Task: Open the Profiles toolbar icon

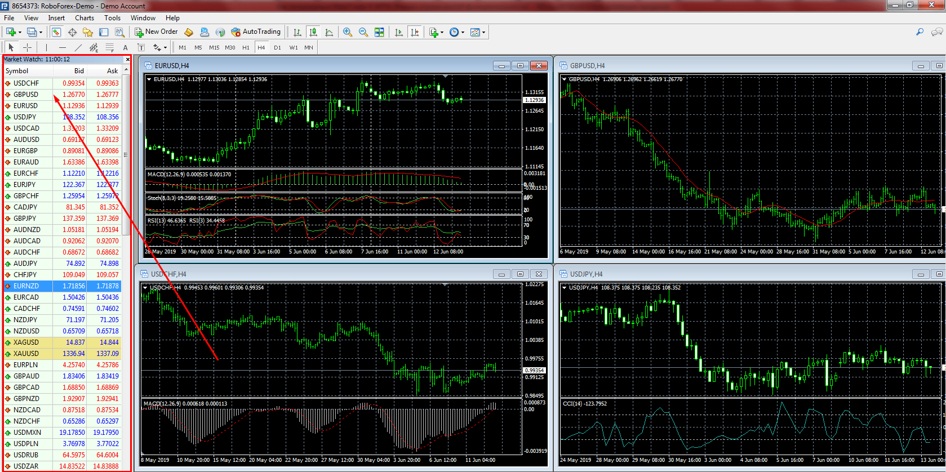Action: tap(32, 32)
